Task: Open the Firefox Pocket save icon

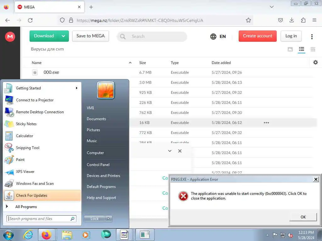Action: 280,20
